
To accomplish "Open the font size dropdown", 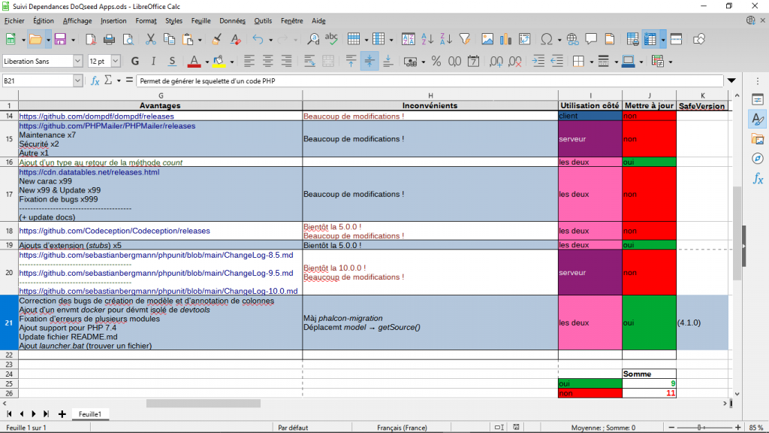I will point(115,61).
